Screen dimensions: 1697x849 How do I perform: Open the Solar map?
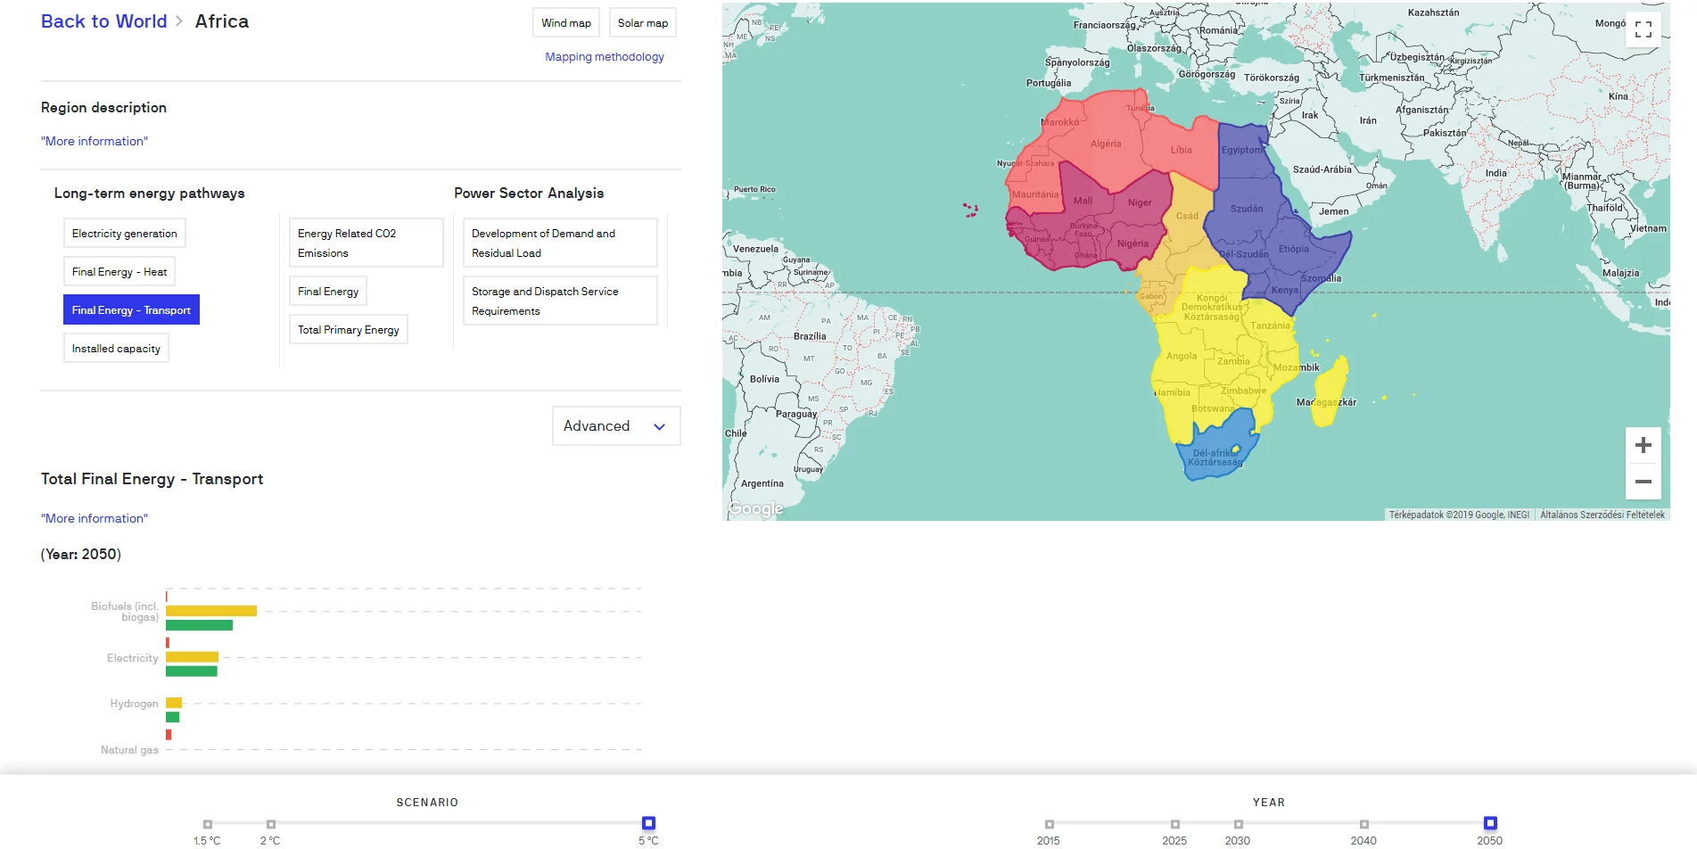coord(643,23)
